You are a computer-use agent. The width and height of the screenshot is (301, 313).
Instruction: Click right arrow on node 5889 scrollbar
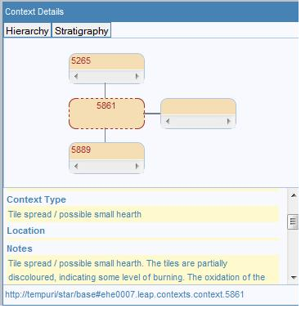137,166
